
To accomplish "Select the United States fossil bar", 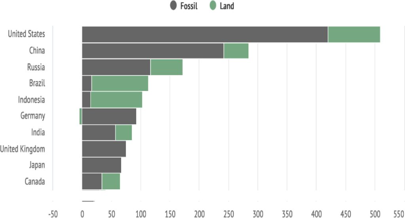I will coord(204,34).
